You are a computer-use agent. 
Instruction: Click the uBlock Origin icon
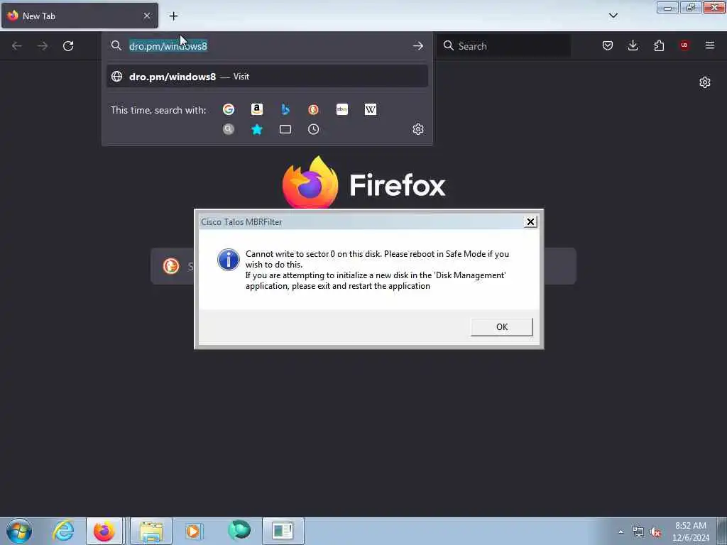pyautogui.click(x=684, y=45)
